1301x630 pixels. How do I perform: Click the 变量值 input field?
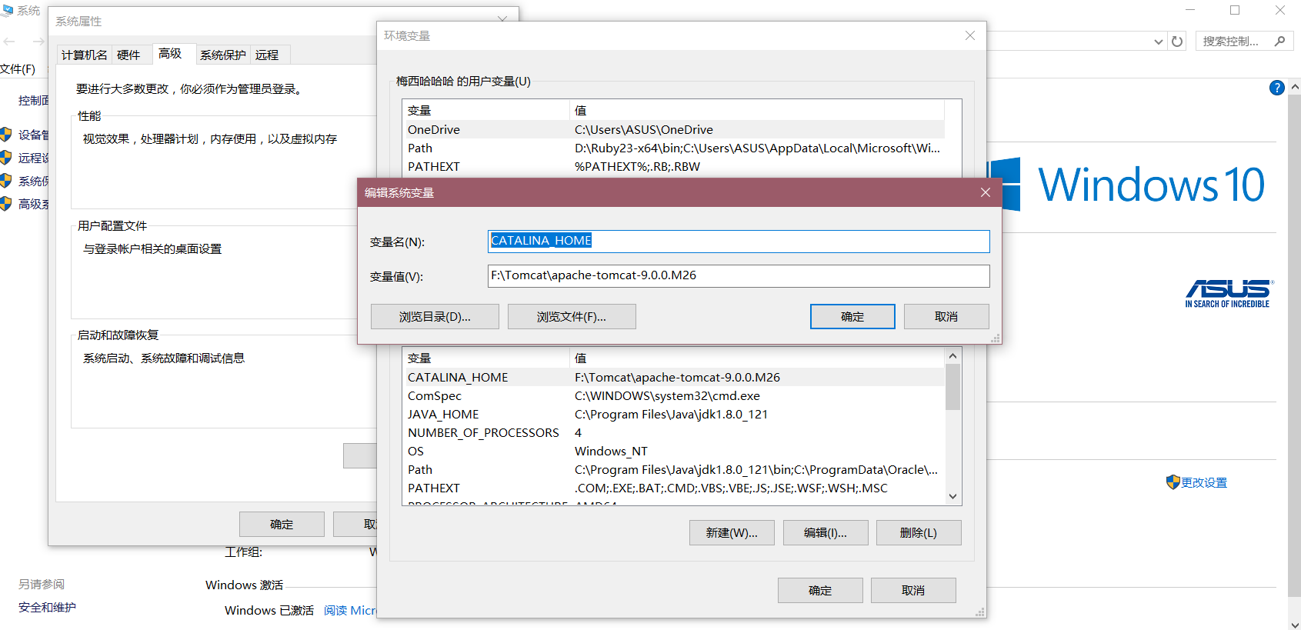[x=739, y=275]
